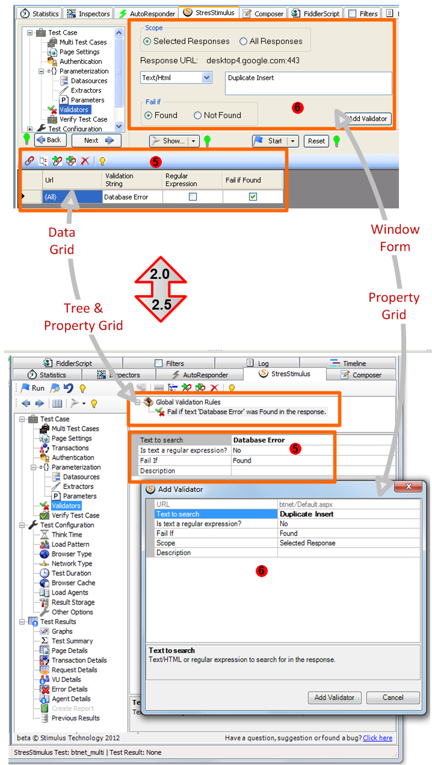This screenshot has width=432, height=765.
Task: Switch to the Log tab
Action: tap(258, 363)
